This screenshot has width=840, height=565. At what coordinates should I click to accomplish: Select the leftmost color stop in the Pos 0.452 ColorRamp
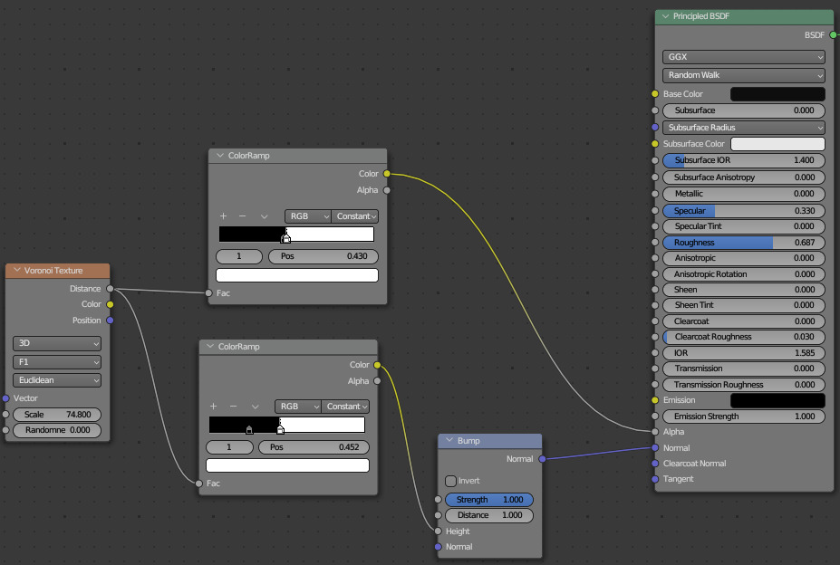pyautogui.click(x=249, y=429)
